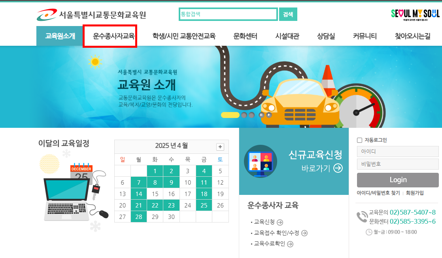Viewport: 442px width, 258px height.
Task: Click the arrow icon beside 교육신청
Action: 280,222
